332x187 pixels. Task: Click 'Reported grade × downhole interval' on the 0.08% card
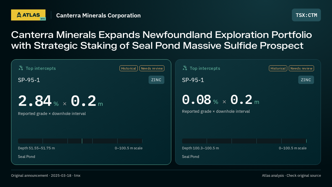216,111
